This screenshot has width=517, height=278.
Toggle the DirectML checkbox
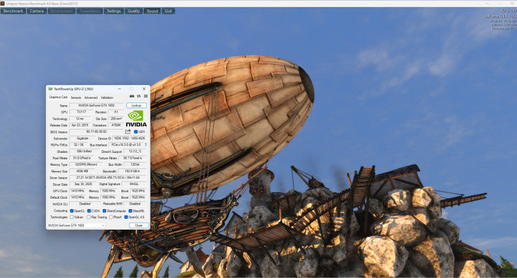coord(131,211)
